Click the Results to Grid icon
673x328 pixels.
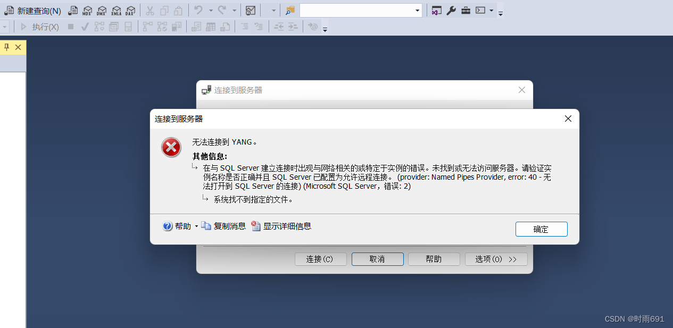coord(211,27)
